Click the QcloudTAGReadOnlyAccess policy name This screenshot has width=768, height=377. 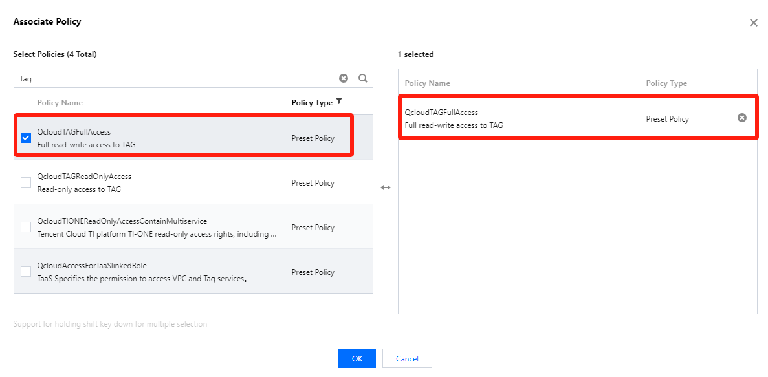(84, 177)
